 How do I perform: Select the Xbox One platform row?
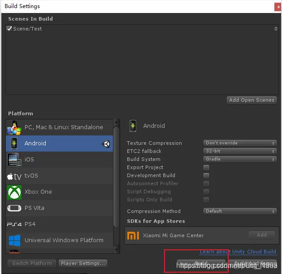coord(60,192)
